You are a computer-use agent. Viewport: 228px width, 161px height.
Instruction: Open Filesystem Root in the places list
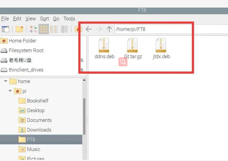tap(26, 51)
